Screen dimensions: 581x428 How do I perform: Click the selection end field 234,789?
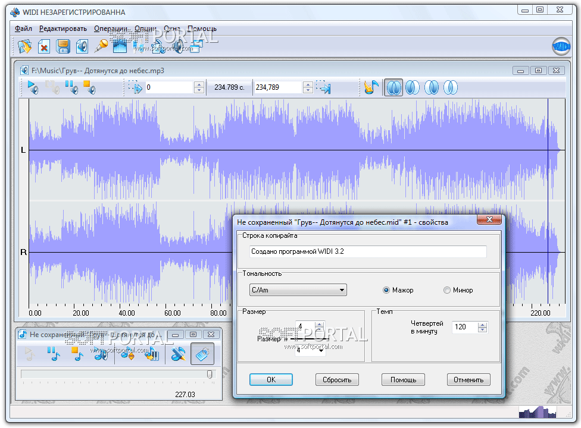[x=278, y=87]
